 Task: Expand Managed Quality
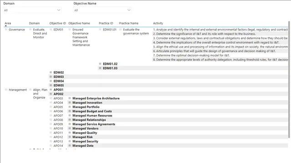pos(70,133)
